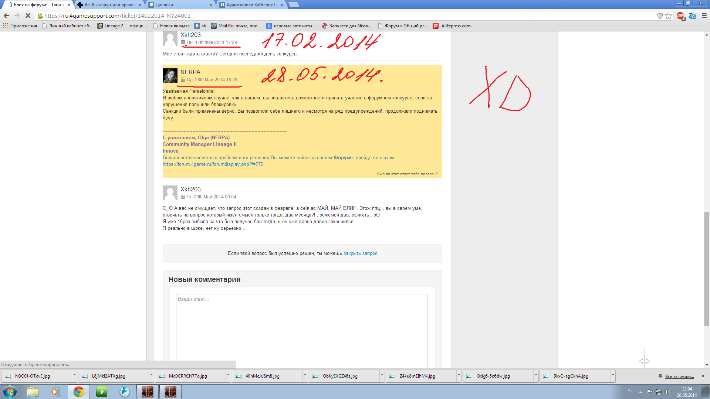Click Все загрузки show all downloads
Screen dimensions: 710x399
point(679,376)
